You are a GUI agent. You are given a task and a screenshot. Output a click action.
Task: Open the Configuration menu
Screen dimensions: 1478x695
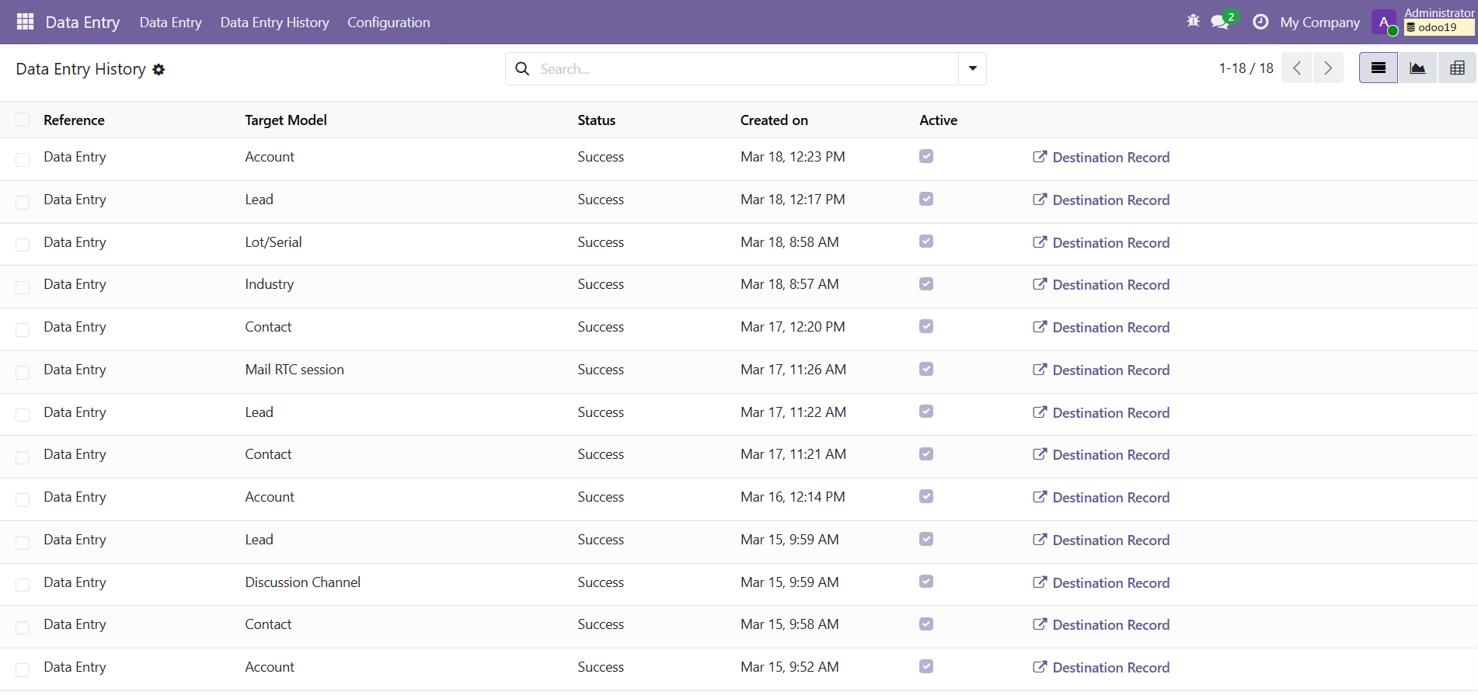389,23
